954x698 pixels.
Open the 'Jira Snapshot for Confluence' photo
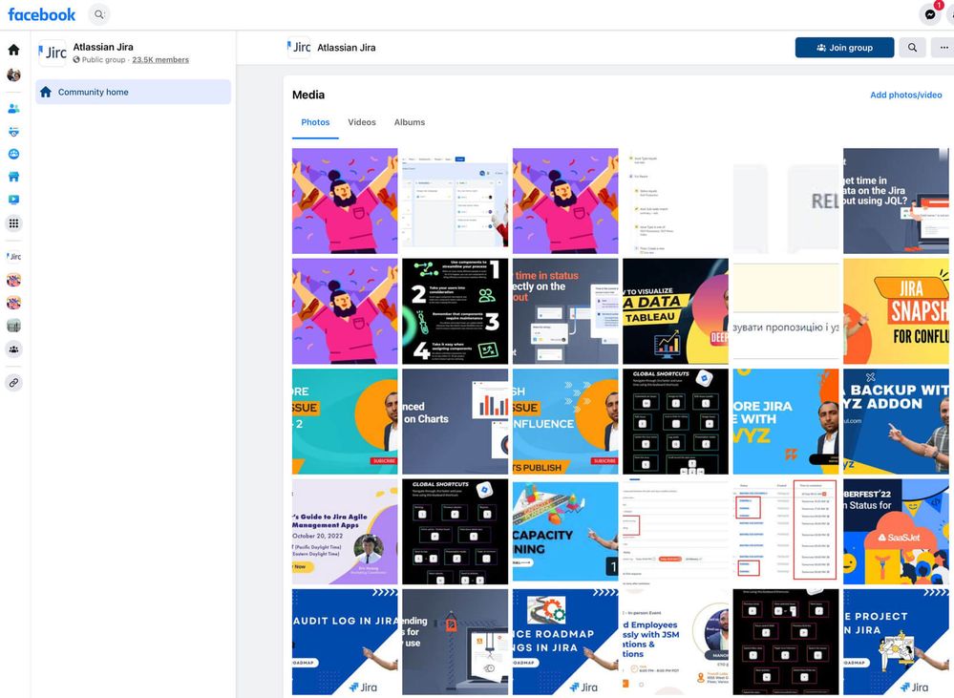[x=896, y=311]
